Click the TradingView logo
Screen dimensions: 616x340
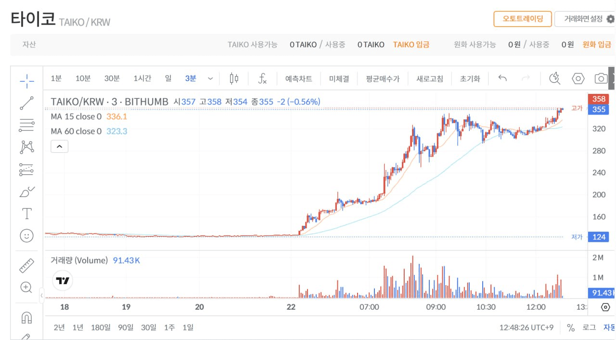pyautogui.click(x=63, y=281)
